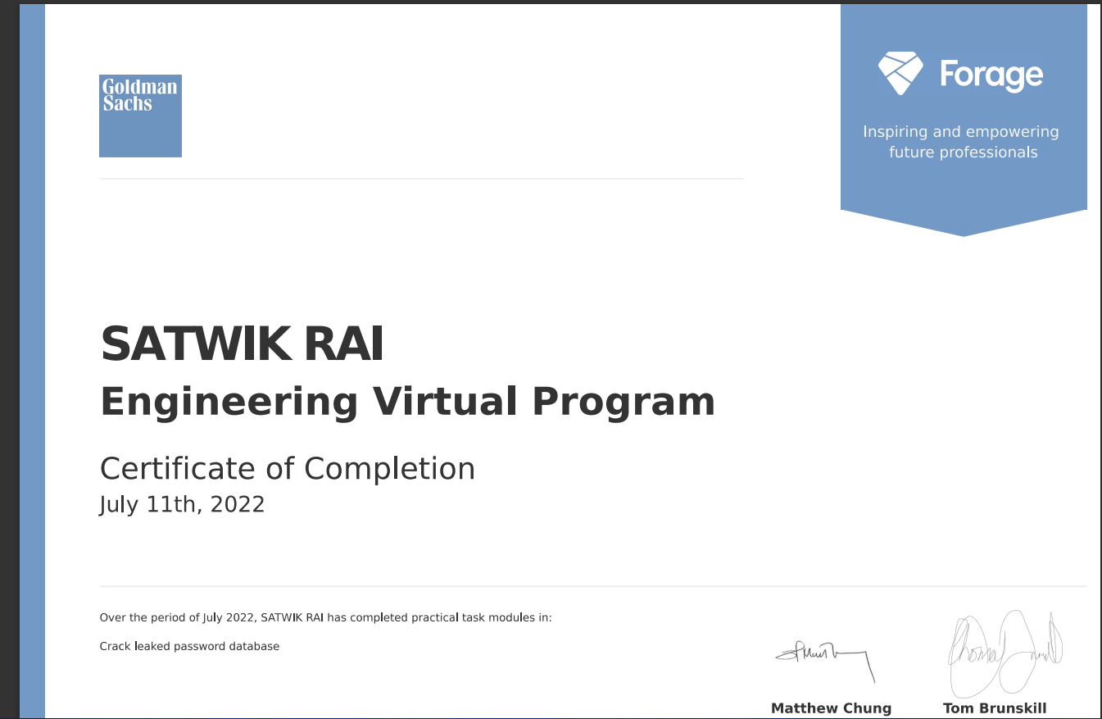Click the Goldman Sachs logo
The image size is (1102, 719).
click(x=140, y=116)
